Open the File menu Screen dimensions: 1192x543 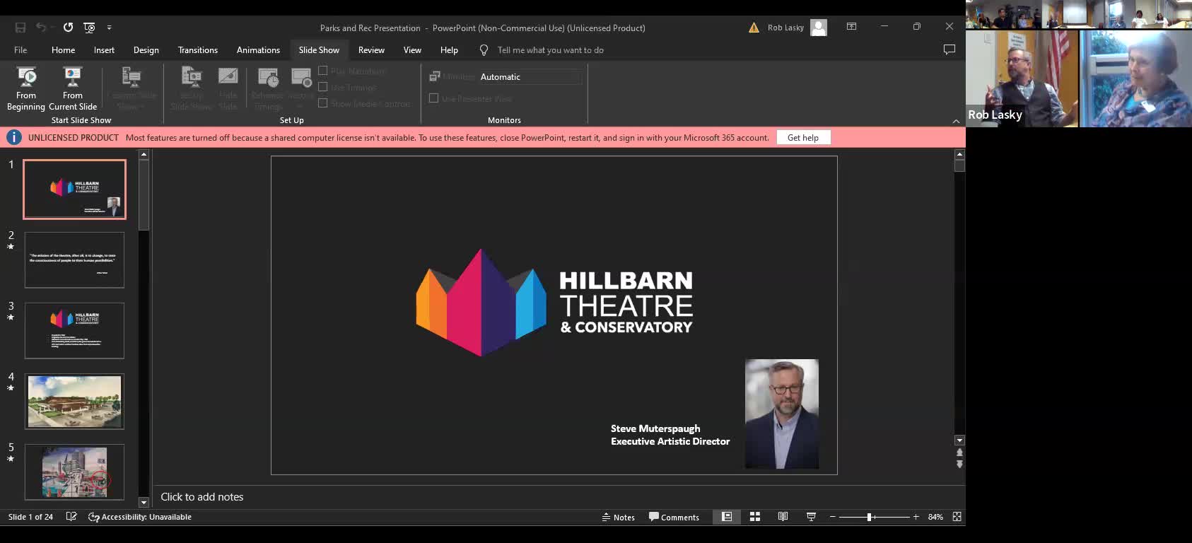coord(21,50)
